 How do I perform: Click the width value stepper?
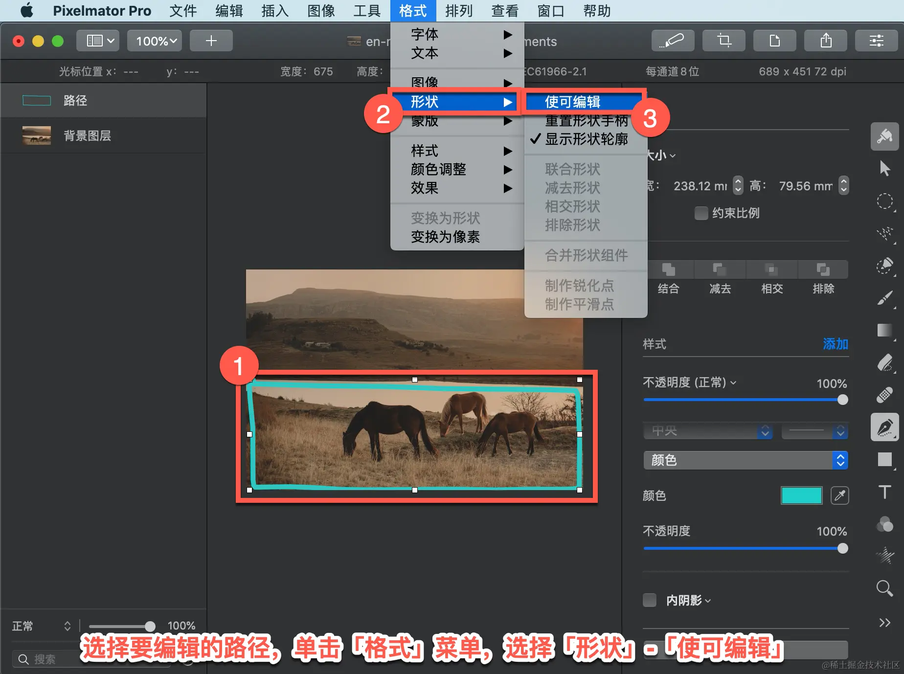point(738,186)
